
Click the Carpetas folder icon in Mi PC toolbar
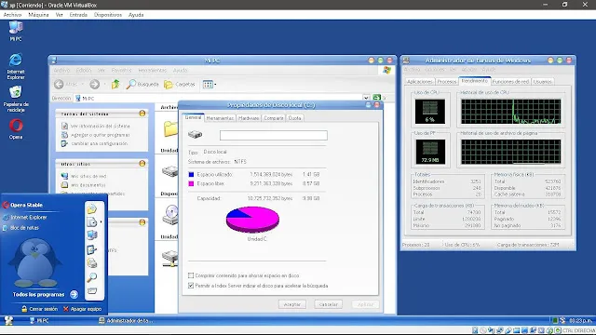pyautogui.click(x=169, y=85)
